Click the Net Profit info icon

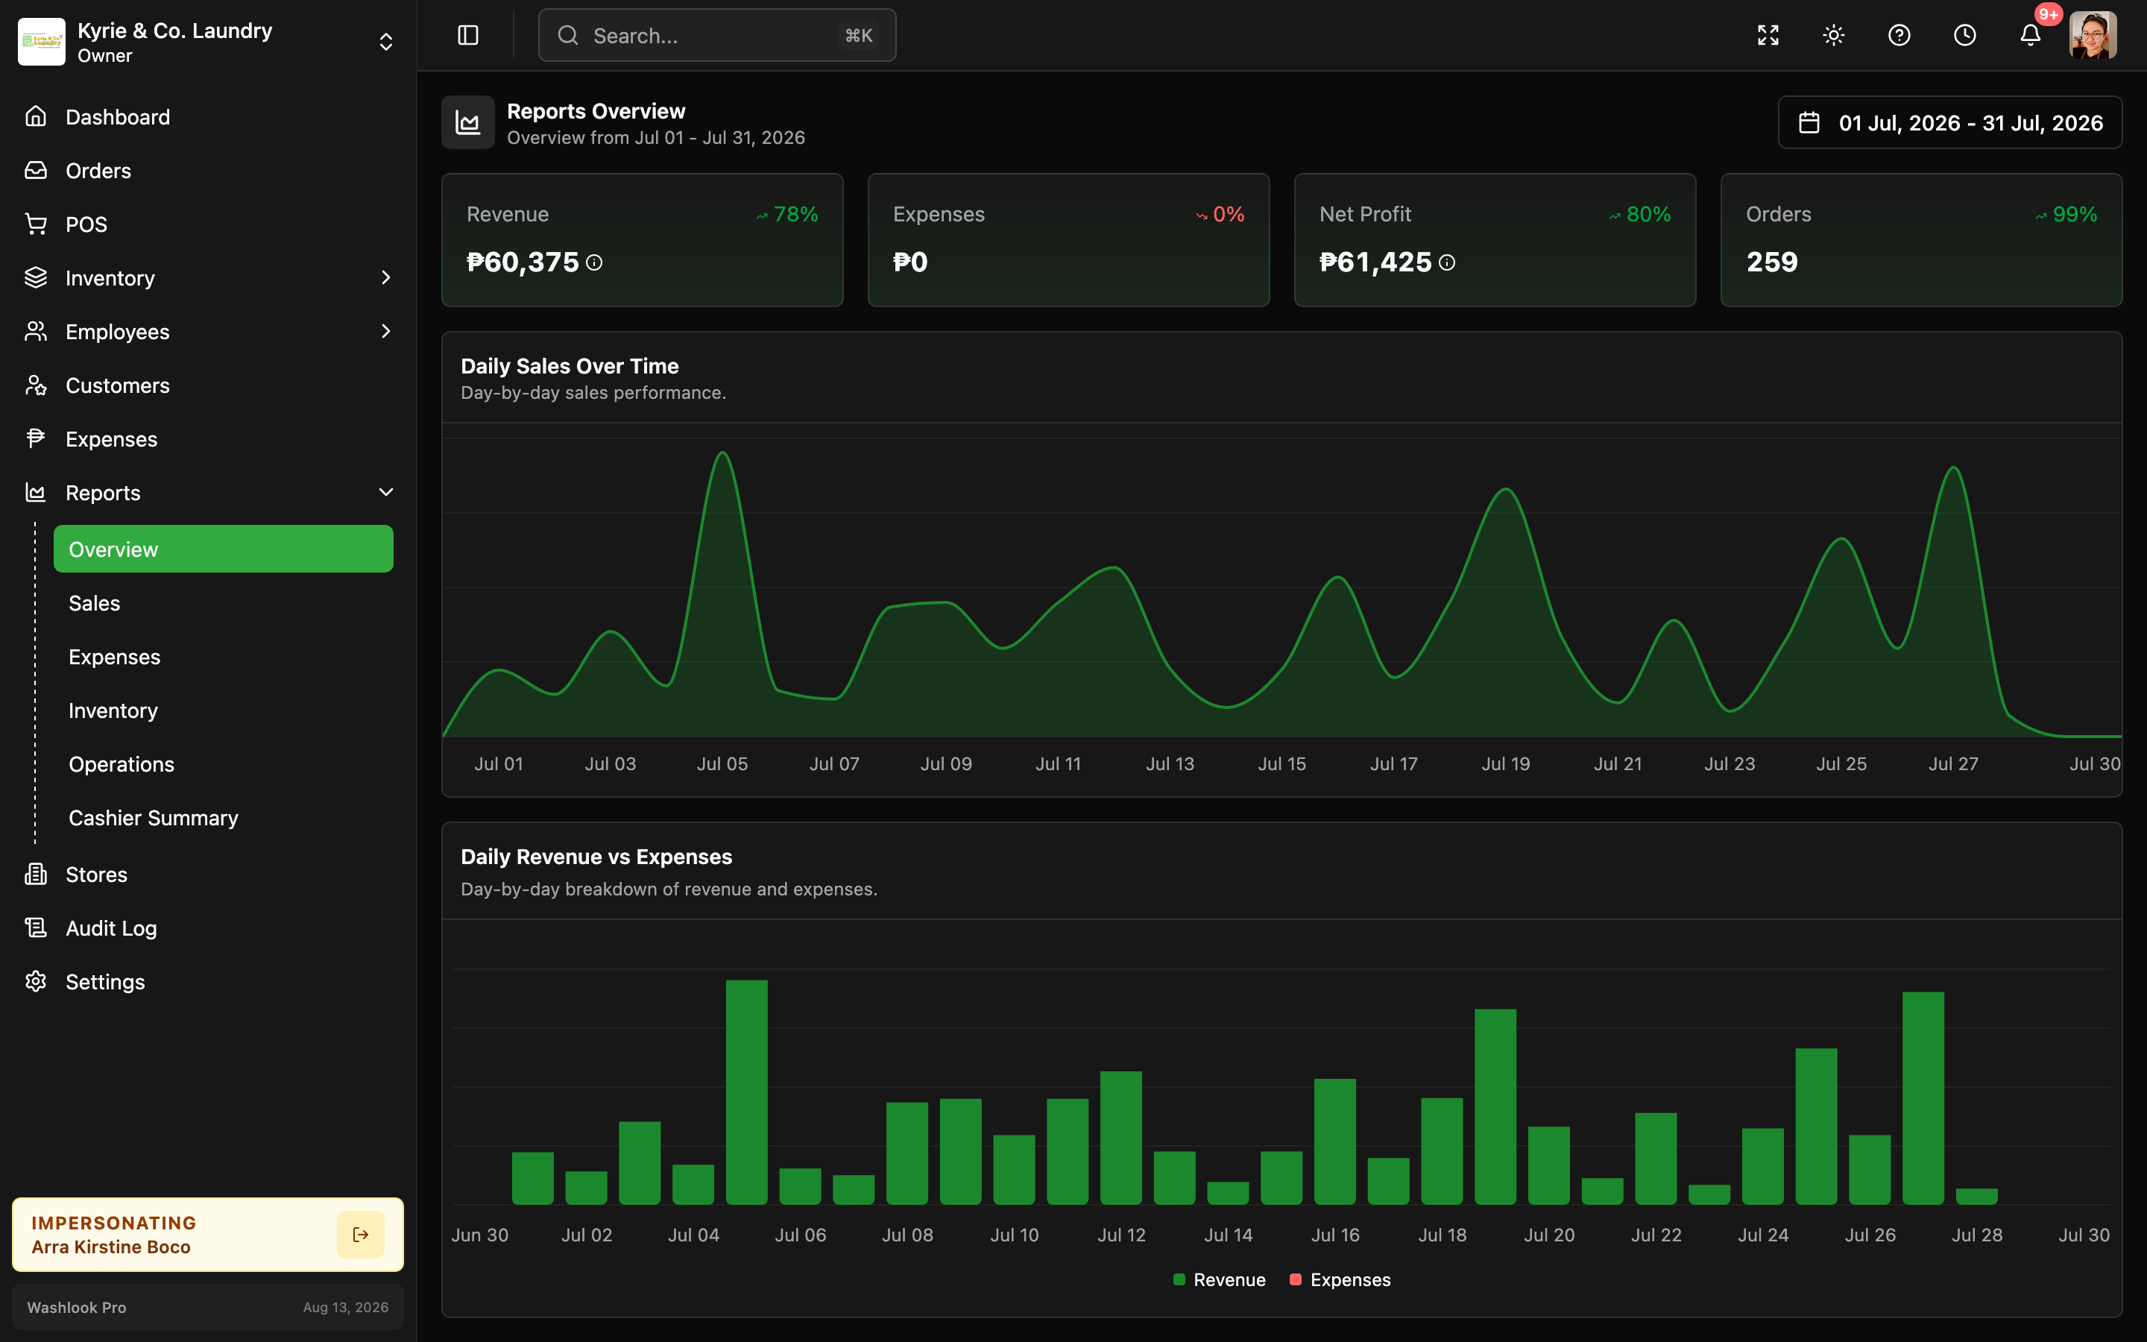[x=1447, y=262]
